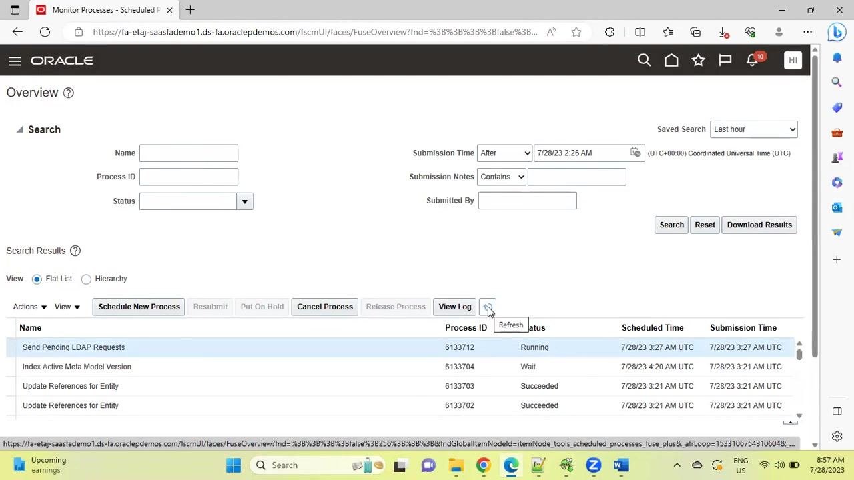854x480 pixels.
Task: Open the Submission Time calendar picker icon
Action: [x=635, y=153]
